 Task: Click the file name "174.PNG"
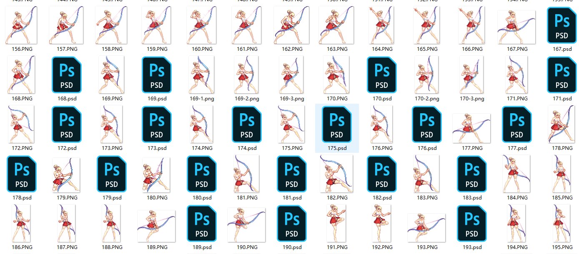tap(202, 148)
